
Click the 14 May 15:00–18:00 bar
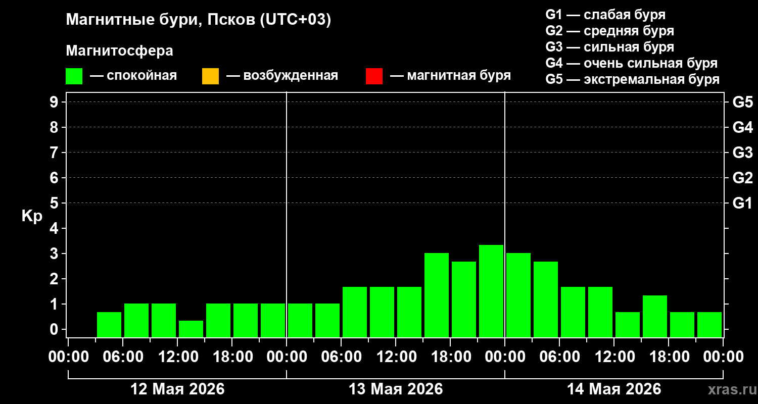point(655,316)
